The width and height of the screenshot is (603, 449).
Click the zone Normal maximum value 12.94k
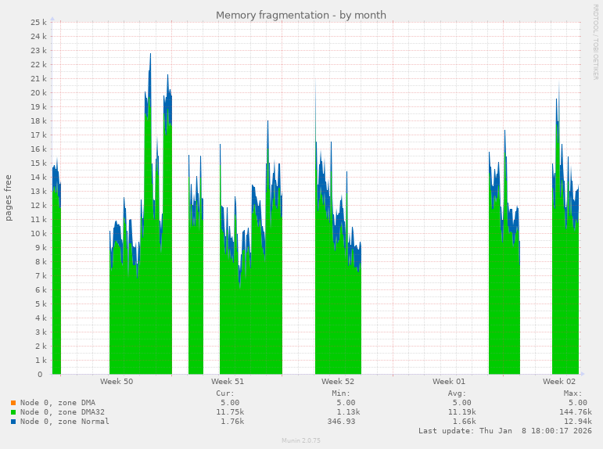pos(578,422)
